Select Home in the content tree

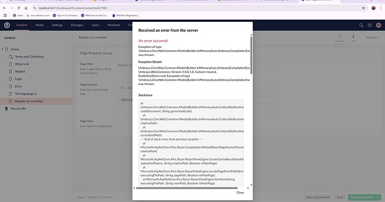coord(15,49)
